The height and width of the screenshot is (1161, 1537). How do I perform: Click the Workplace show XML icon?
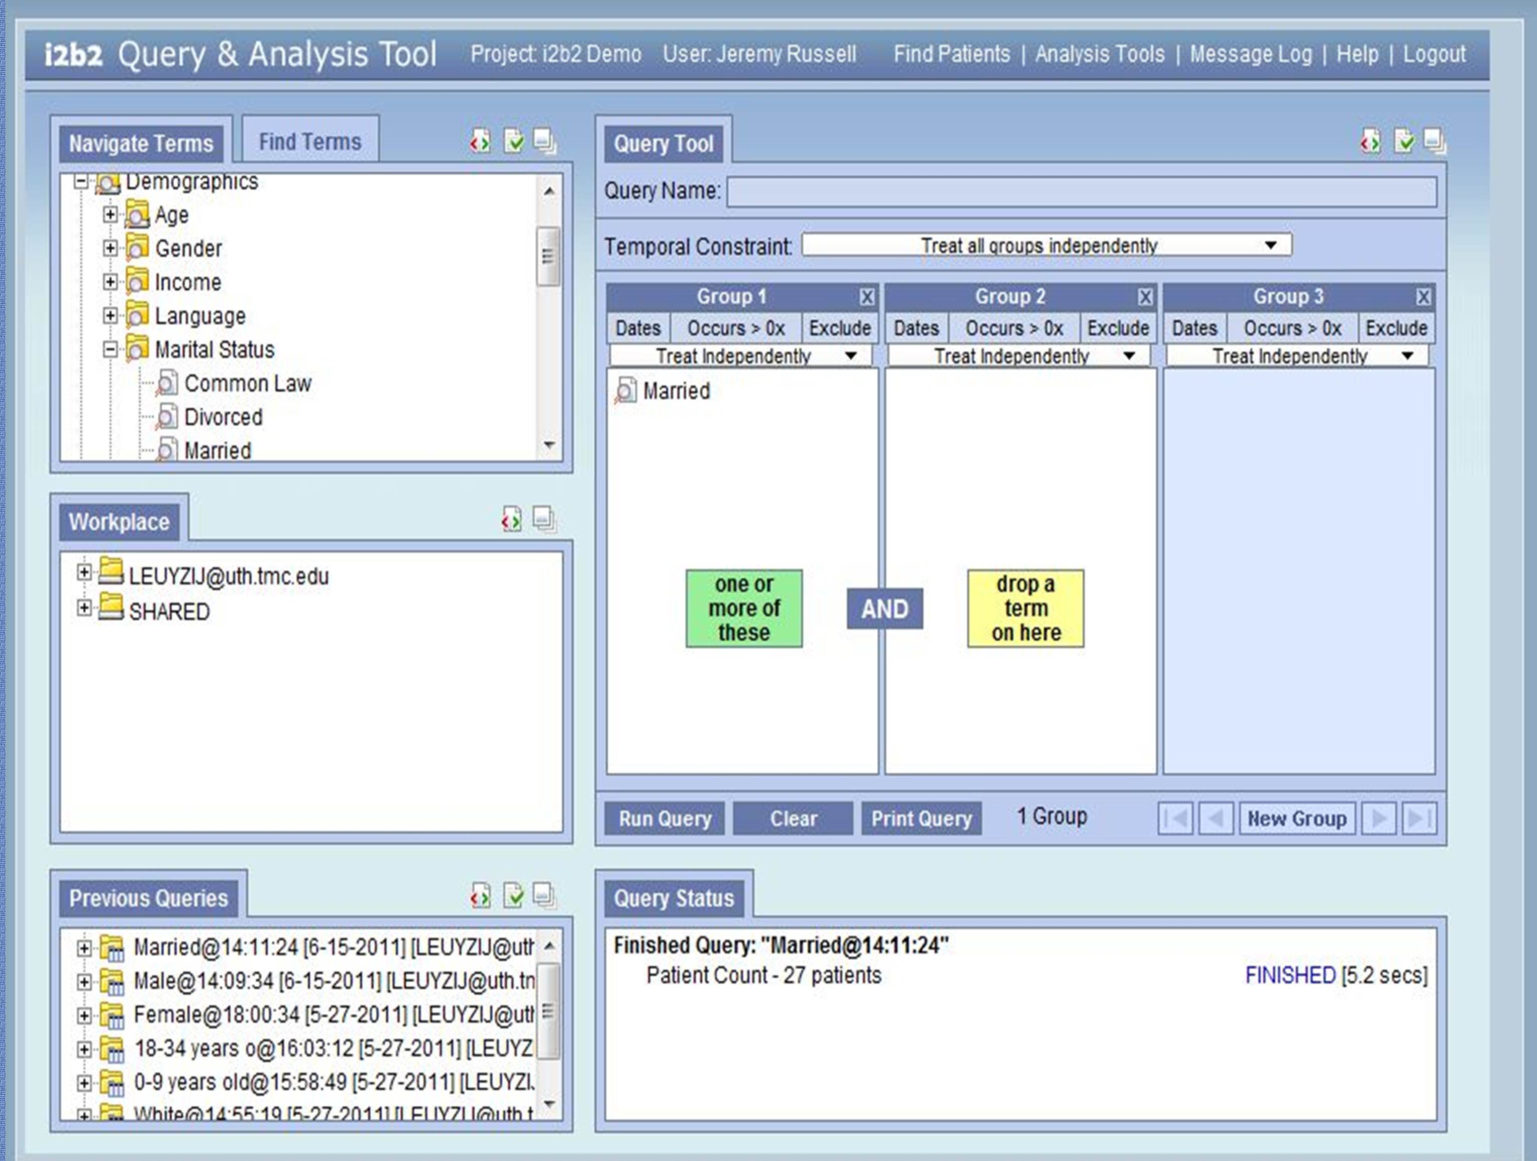(511, 519)
